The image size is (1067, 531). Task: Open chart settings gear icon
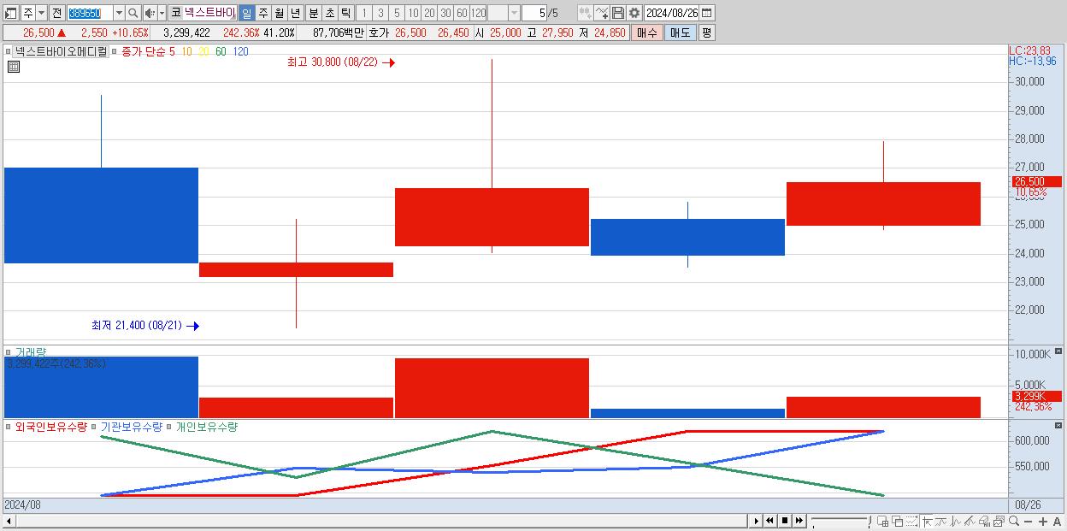634,13
